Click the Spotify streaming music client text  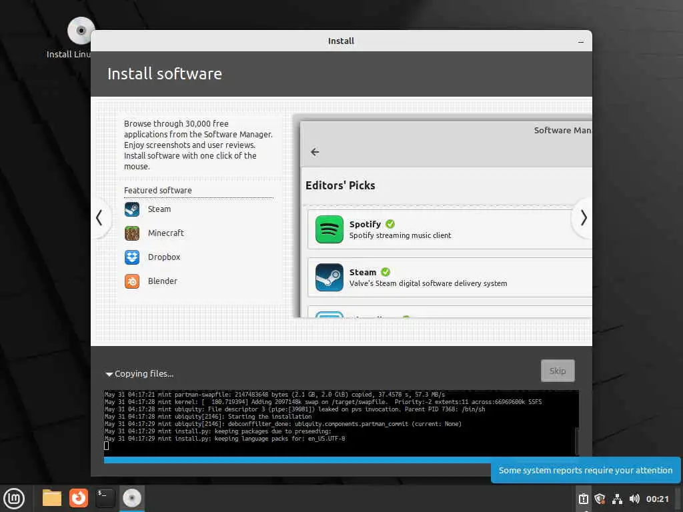pos(400,235)
